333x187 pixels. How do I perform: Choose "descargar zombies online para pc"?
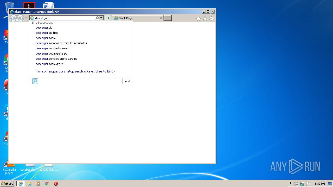tap(56, 59)
